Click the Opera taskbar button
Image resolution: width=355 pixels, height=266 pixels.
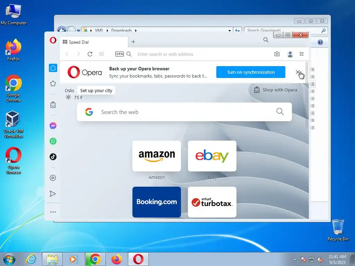pyautogui.click(x=138, y=259)
